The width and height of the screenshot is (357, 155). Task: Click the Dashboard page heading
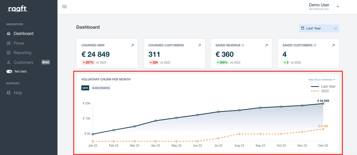click(x=88, y=27)
